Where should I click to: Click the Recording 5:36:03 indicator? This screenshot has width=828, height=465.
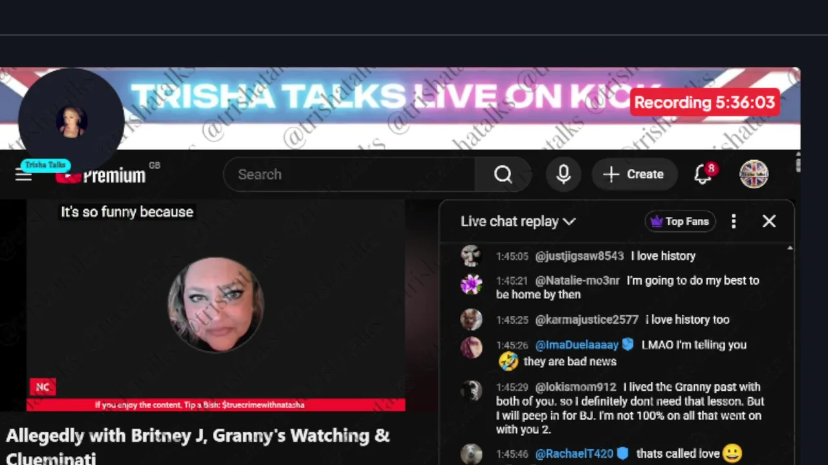click(704, 103)
